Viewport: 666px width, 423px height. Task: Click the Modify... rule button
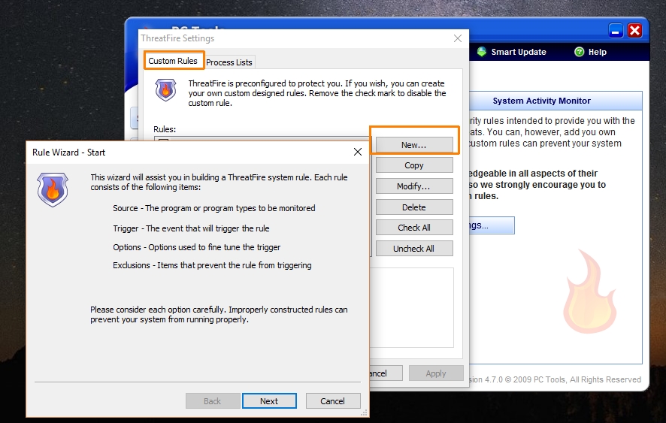[x=414, y=186]
